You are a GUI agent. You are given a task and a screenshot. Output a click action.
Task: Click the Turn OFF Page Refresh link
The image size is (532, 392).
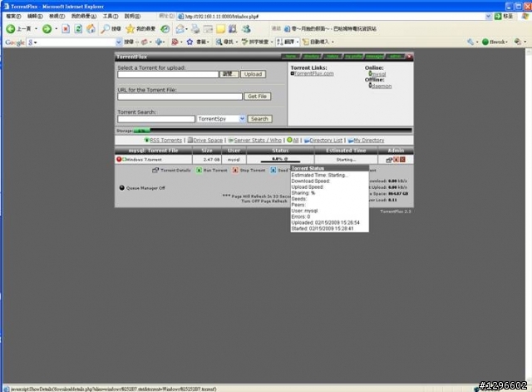[264, 201]
